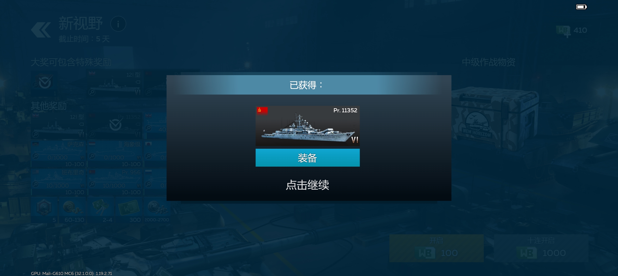The image size is (618, 276).
Task: Select the Pr. 956 10/1000 reward card
Action: 115,182
